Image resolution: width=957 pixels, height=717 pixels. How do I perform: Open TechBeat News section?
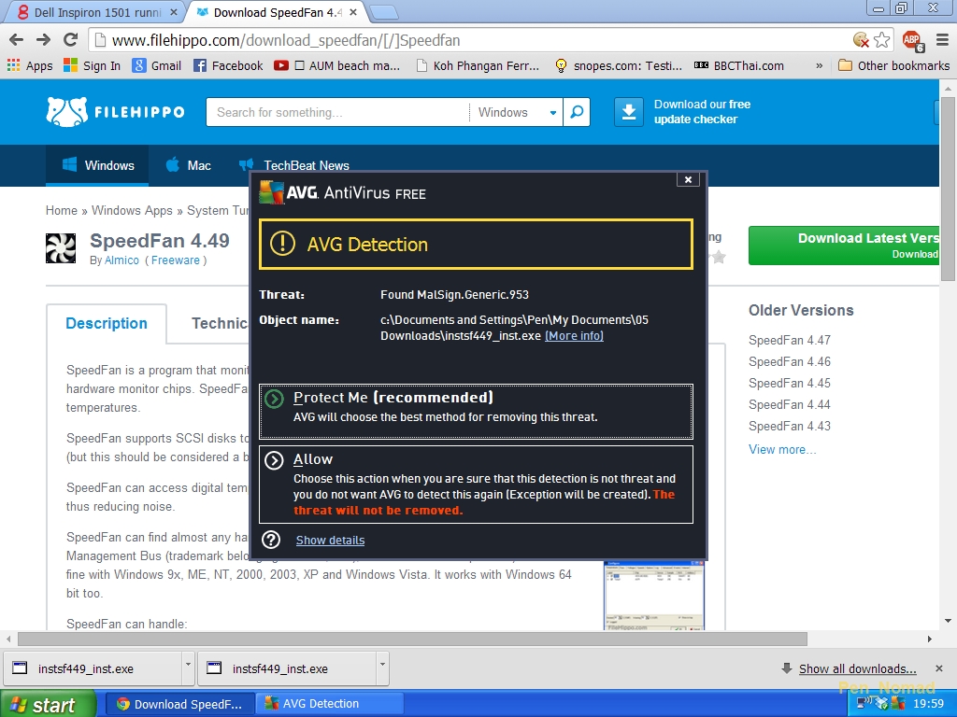coord(294,165)
